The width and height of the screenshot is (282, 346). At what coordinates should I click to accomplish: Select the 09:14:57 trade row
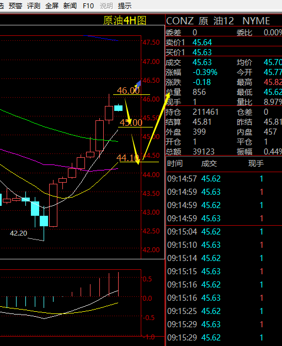coord(224,178)
